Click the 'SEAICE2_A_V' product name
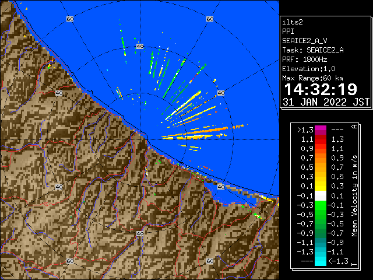 coord(304,41)
